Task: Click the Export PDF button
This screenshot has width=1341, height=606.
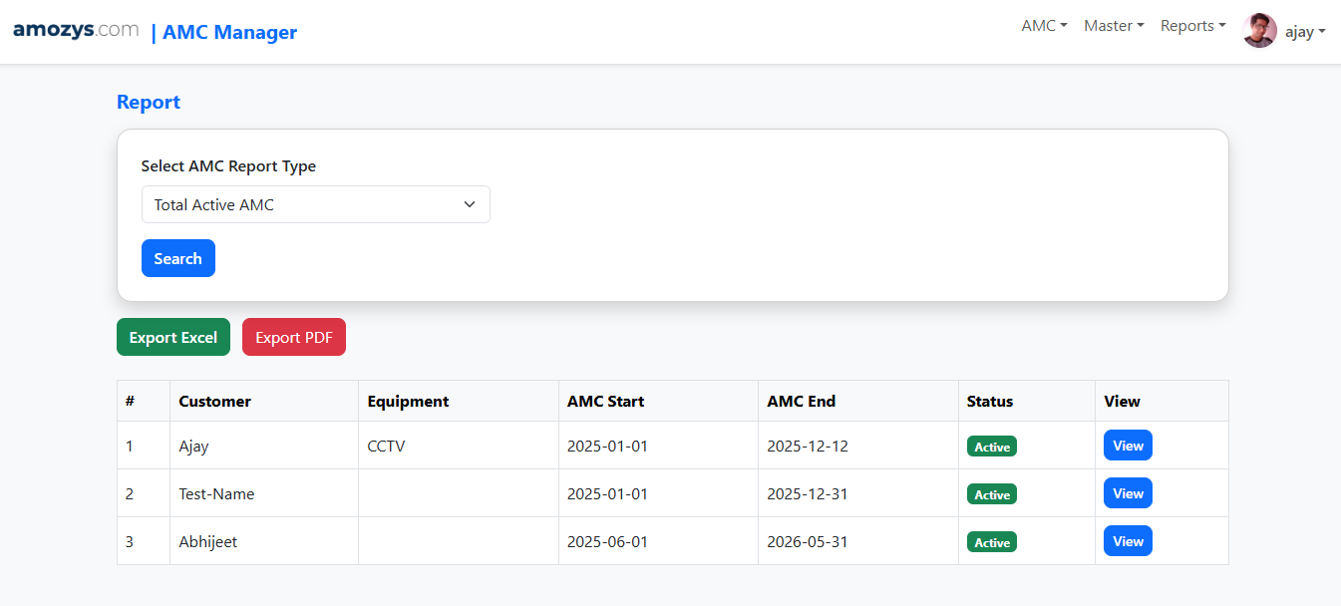Action: tap(294, 337)
